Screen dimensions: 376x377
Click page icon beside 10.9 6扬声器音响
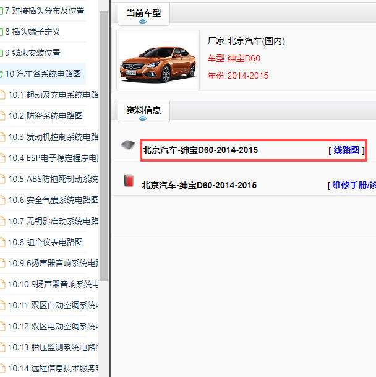2,263
